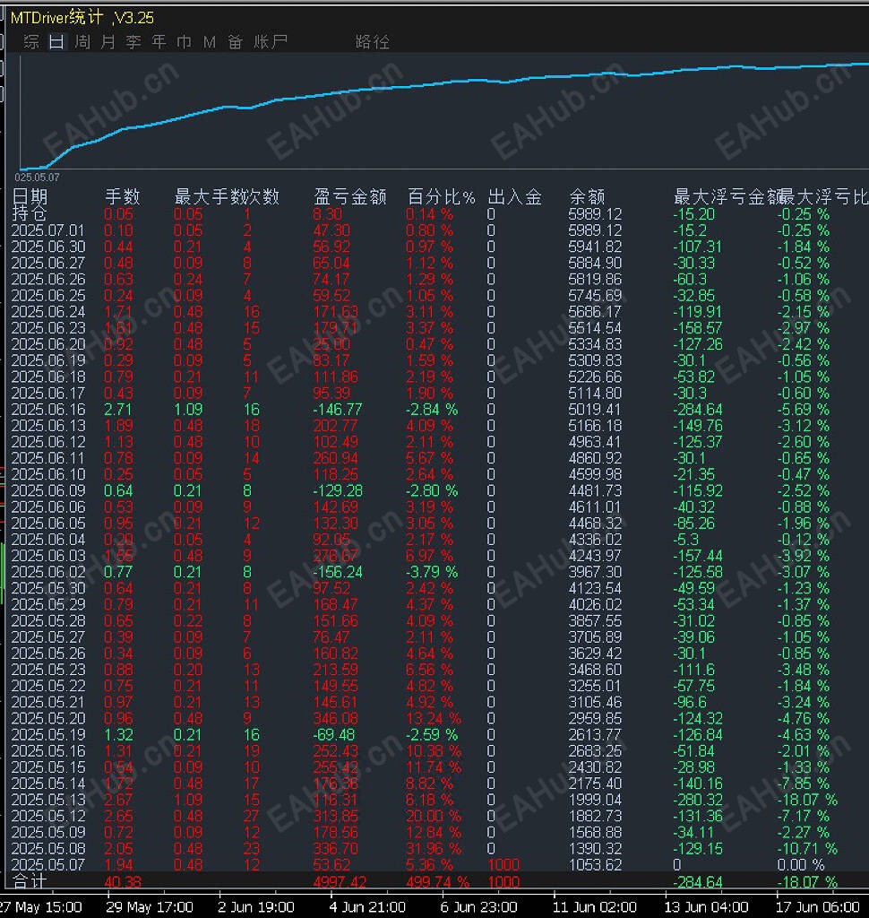
Task: Open the 币 currency tab
Action: (184, 41)
